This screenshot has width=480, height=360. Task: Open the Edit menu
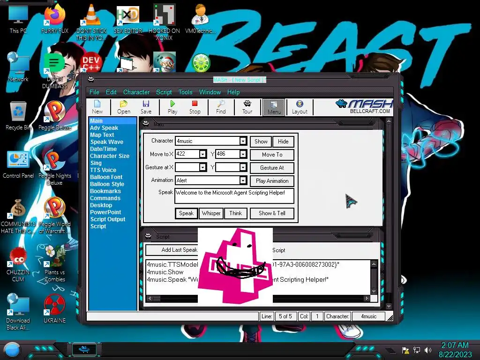pyautogui.click(x=111, y=92)
